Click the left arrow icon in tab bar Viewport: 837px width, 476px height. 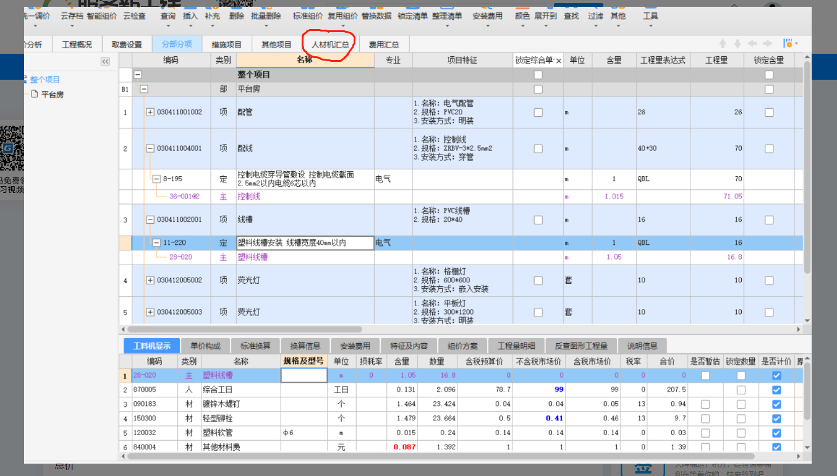[x=752, y=44]
